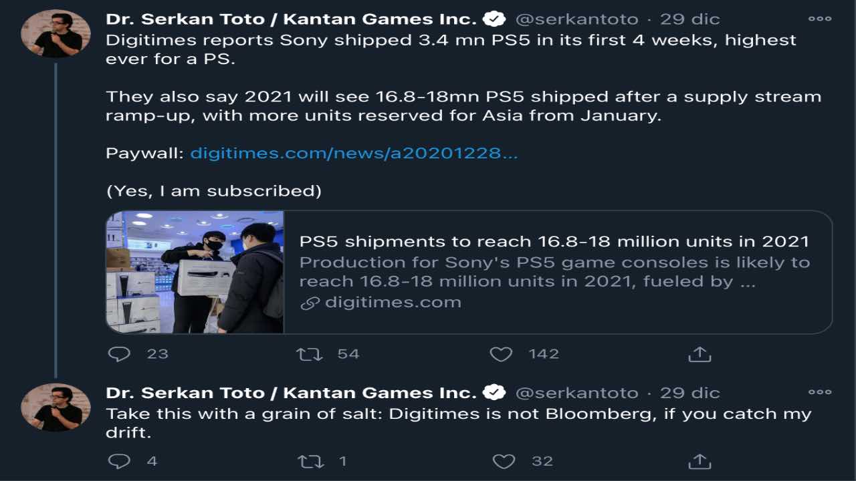Reply to the 'grain of salt' tweet

pos(119,461)
